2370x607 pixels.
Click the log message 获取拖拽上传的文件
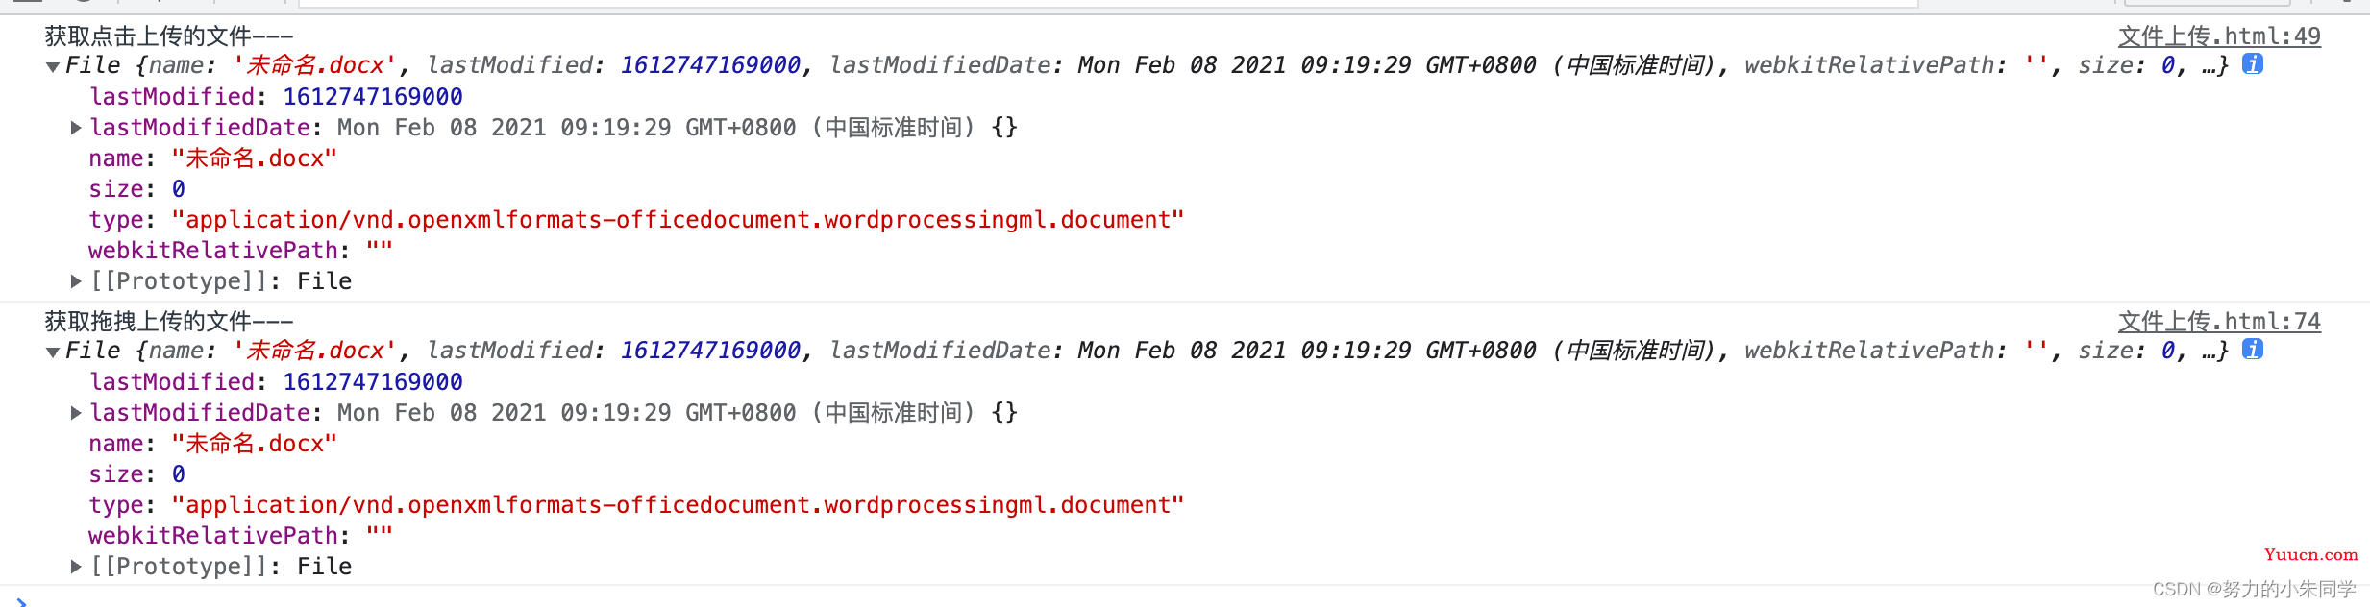(x=169, y=322)
